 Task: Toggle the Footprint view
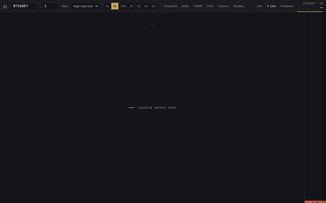pyautogui.click(x=171, y=6)
